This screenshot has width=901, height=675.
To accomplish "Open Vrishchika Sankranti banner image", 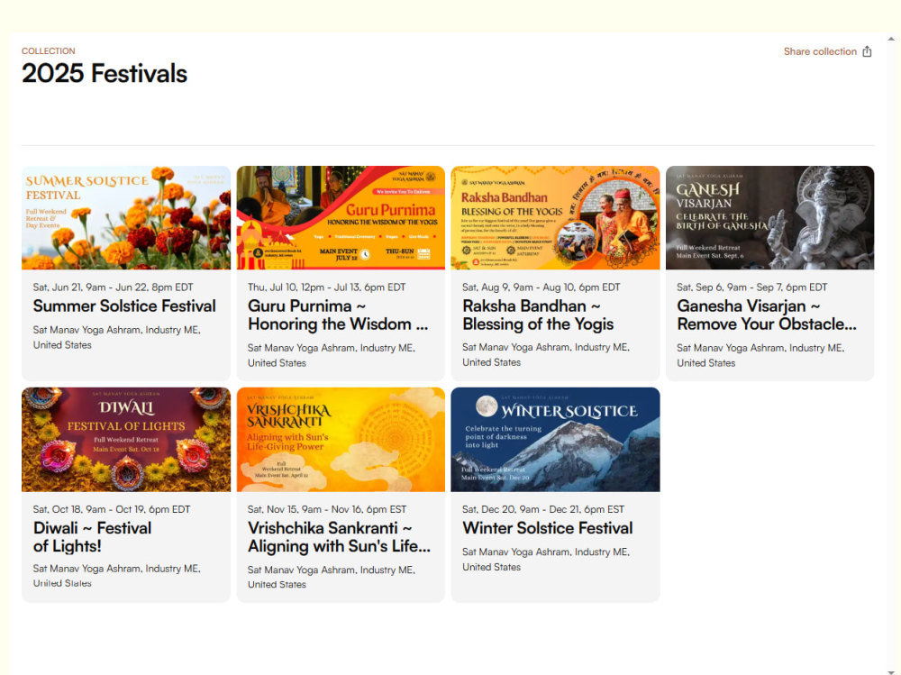I will (341, 440).
